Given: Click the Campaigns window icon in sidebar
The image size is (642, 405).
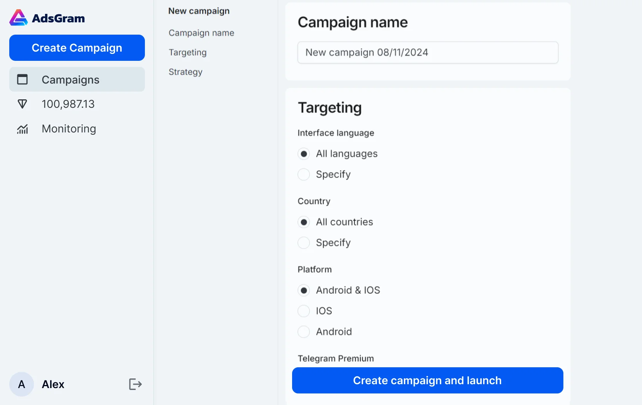Looking at the screenshot, I should pos(22,79).
